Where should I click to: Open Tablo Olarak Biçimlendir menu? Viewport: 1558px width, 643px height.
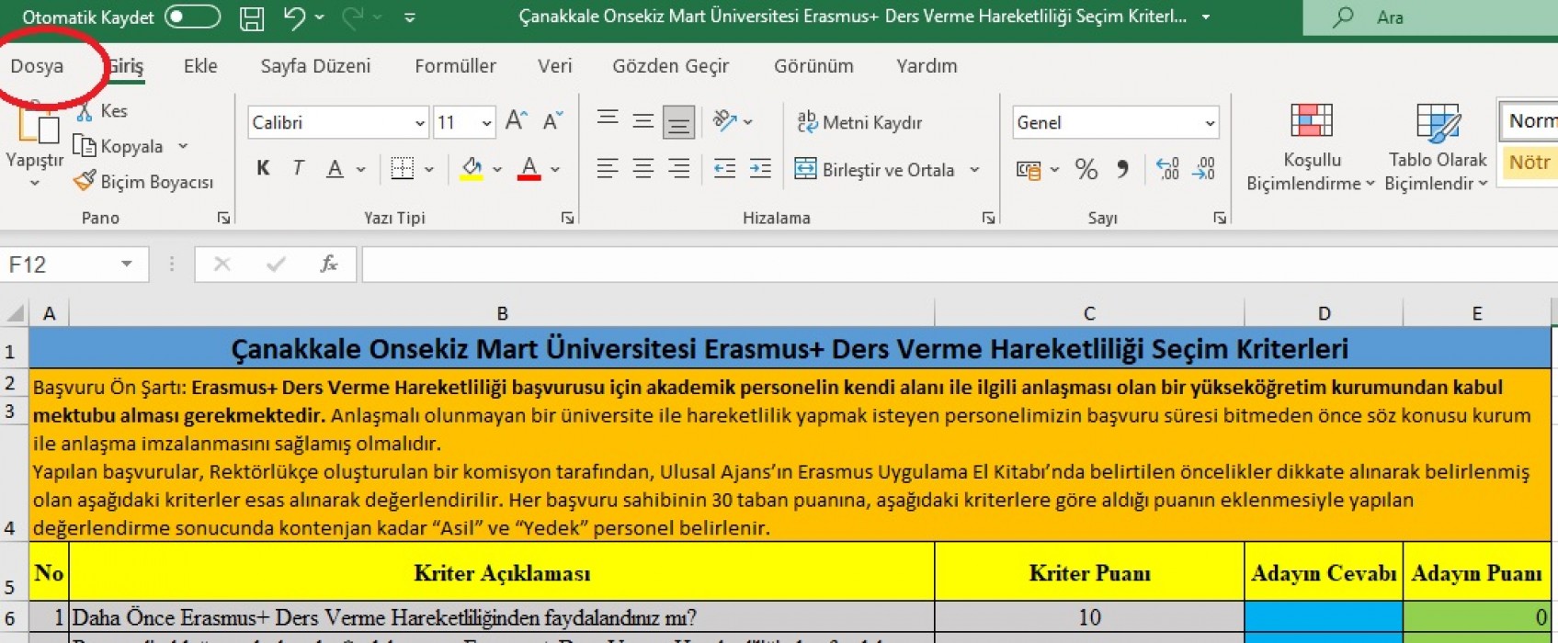(x=1437, y=147)
